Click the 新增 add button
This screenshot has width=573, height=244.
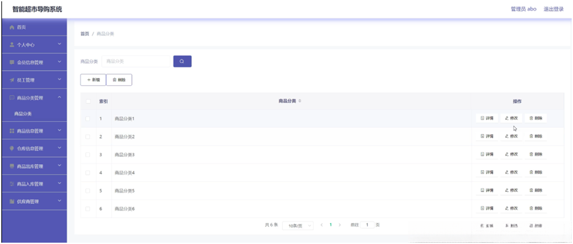click(x=93, y=80)
